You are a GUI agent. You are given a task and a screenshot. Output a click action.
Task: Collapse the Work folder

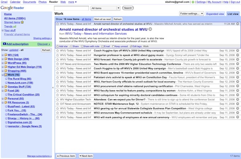[3, 75]
